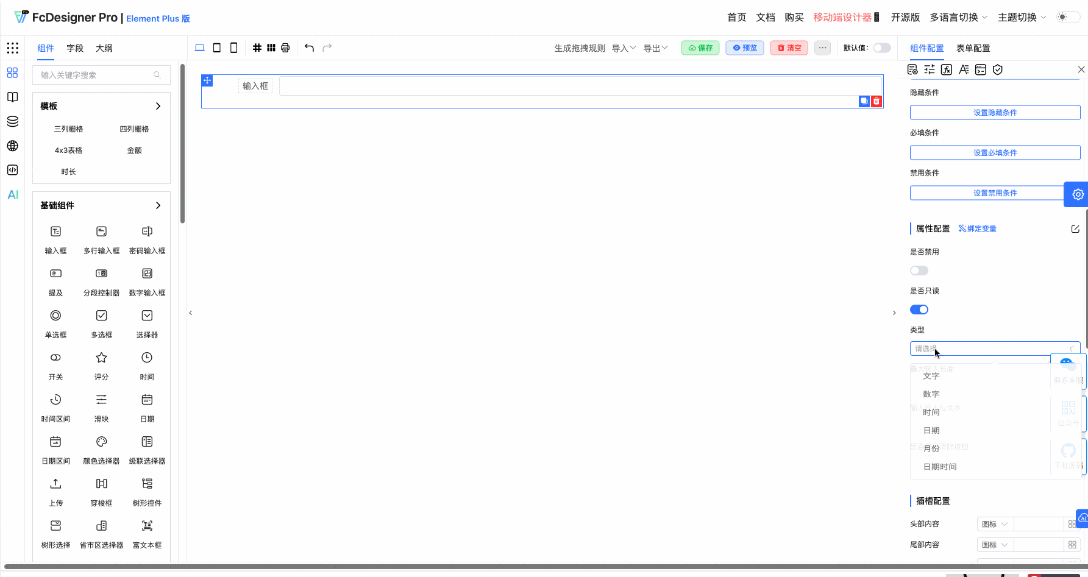This screenshot has width=1088, height=577.
Task: Click the 设置隐藏条件 button
Action: tap(995, 112)
